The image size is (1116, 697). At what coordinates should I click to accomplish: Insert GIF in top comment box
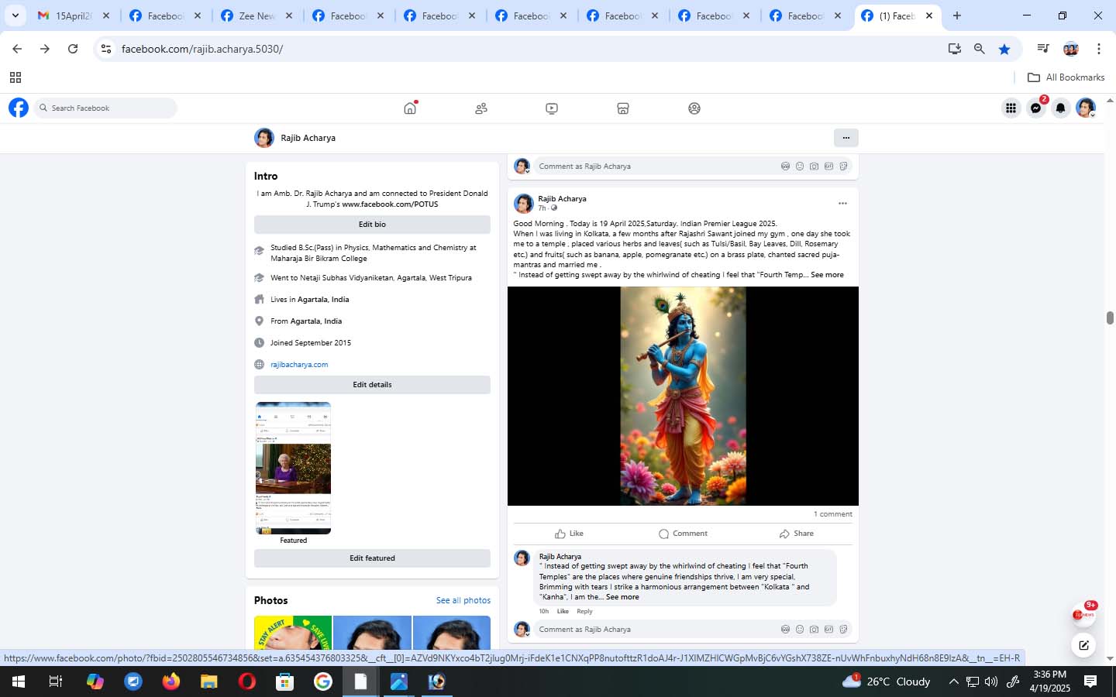(828, 167)
